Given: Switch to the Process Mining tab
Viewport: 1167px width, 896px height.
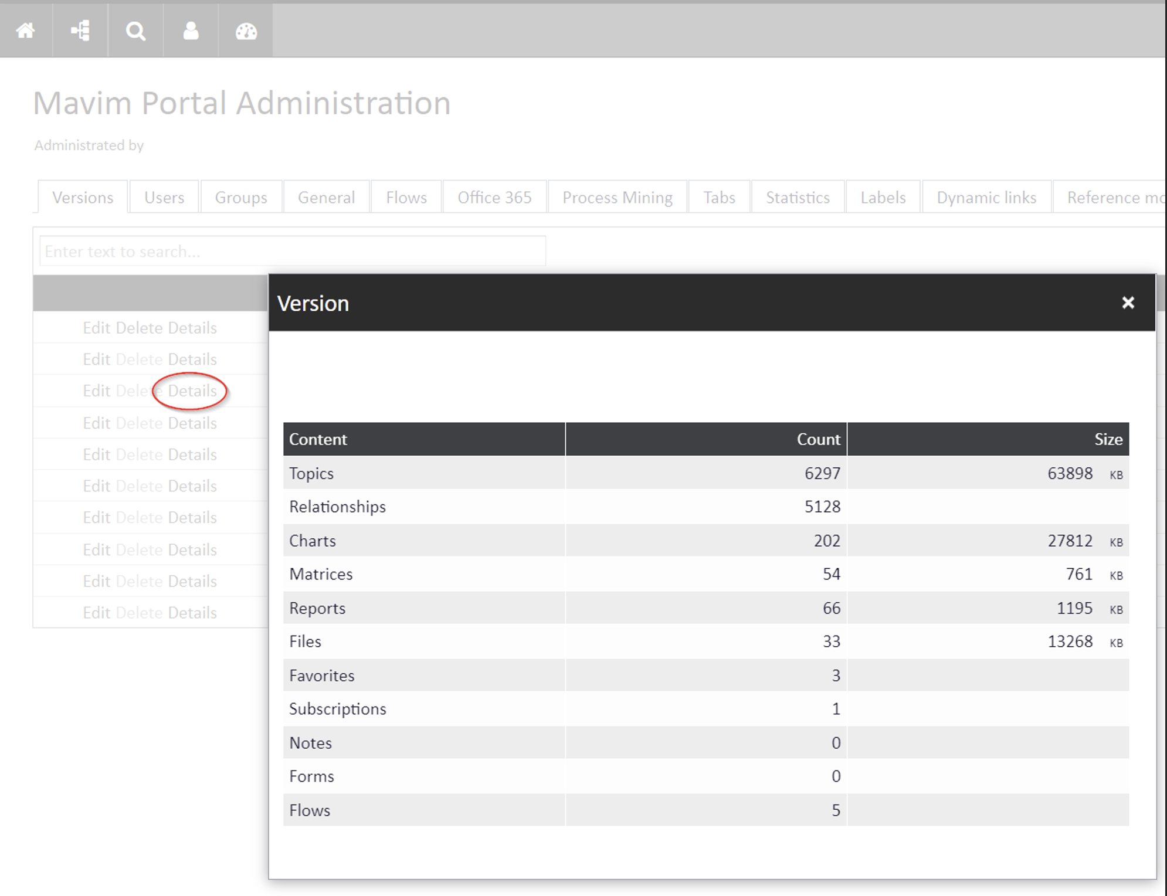Looking at the screenshot, I should click(x=618, y=198).
